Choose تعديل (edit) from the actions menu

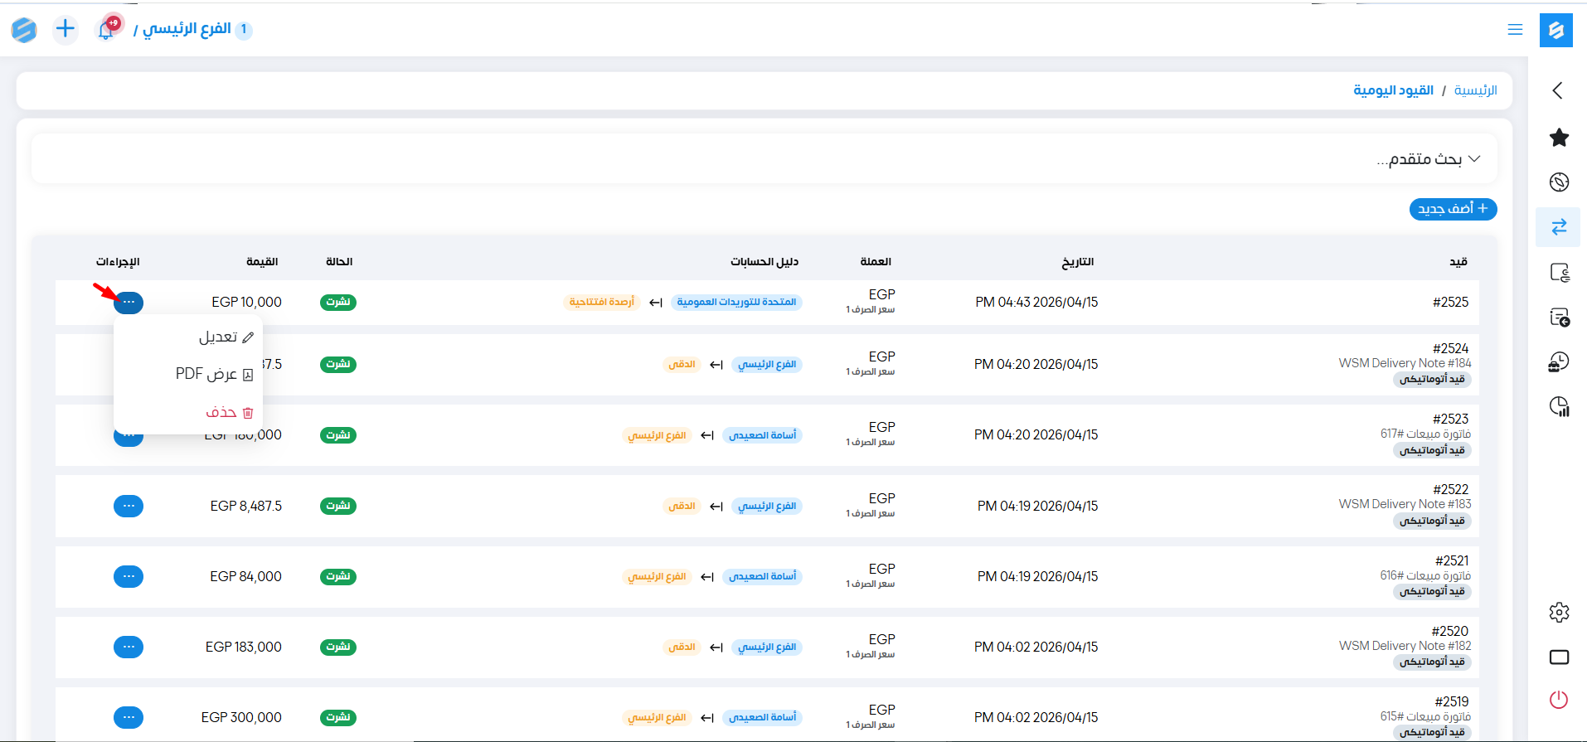point(226,337)
